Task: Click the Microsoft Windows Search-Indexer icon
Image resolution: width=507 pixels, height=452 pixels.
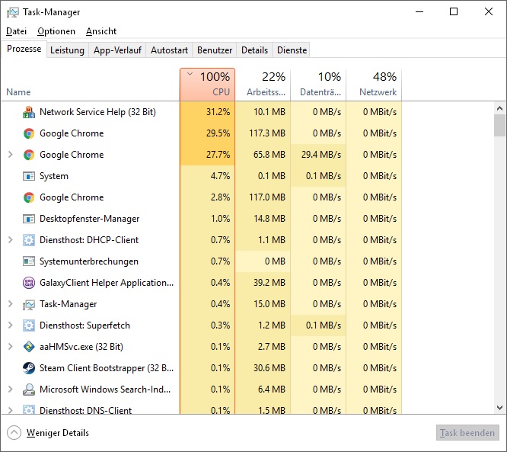Action: [29, 389]
